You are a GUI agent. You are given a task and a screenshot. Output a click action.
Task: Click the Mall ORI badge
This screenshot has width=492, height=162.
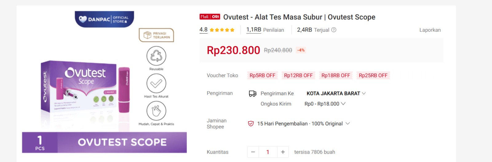click(x=210, y=17)
